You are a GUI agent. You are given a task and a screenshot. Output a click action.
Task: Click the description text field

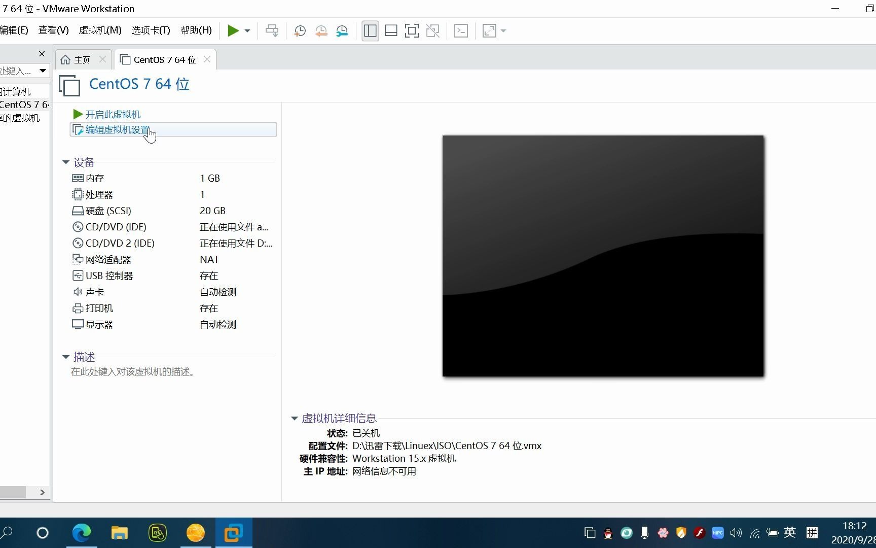click(133, 372)
